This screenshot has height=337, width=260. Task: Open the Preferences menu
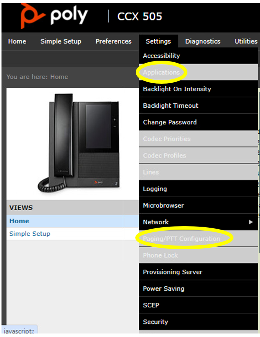point(114,41)
